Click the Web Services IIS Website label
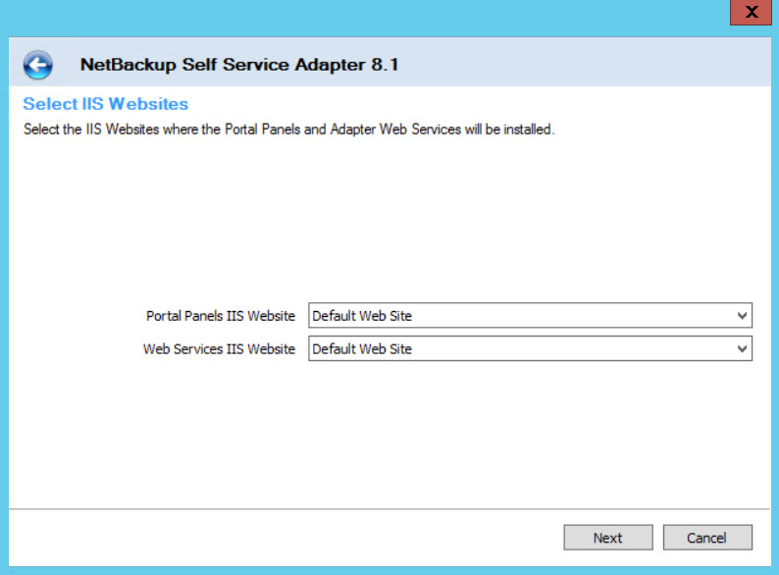This screenshot has width=779, height=575. click(219, 349)
